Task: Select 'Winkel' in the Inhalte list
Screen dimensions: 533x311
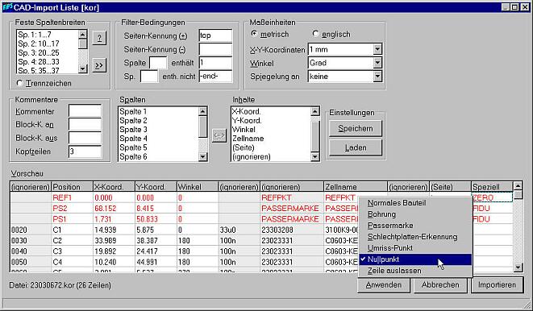Action: tap(271, 130)
